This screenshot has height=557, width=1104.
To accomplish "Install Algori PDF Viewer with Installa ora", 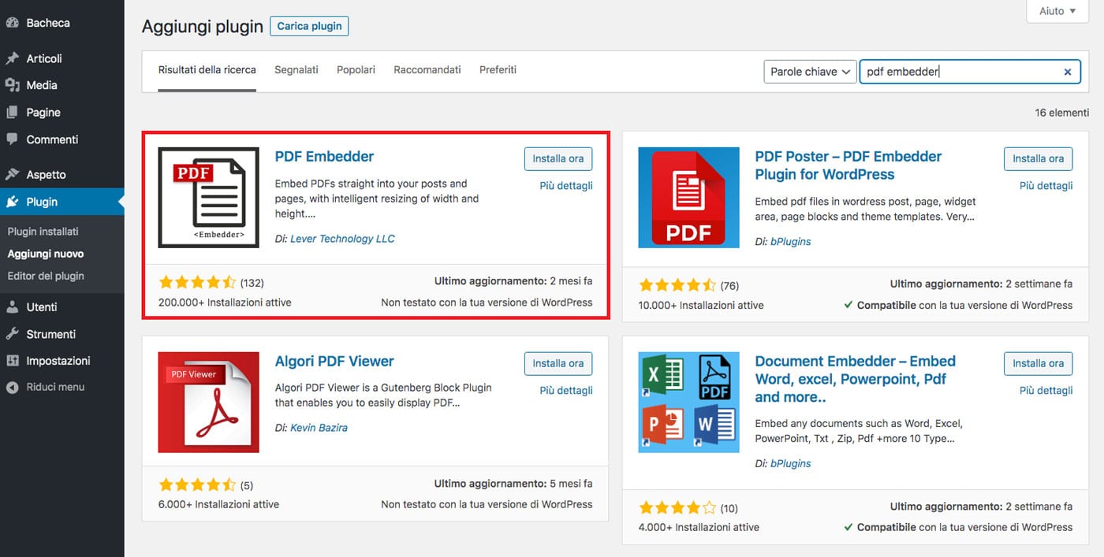I will click(558, 363).
